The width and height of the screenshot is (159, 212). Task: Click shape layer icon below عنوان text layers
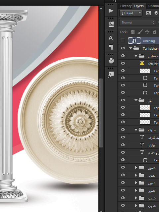click(145, 160)
